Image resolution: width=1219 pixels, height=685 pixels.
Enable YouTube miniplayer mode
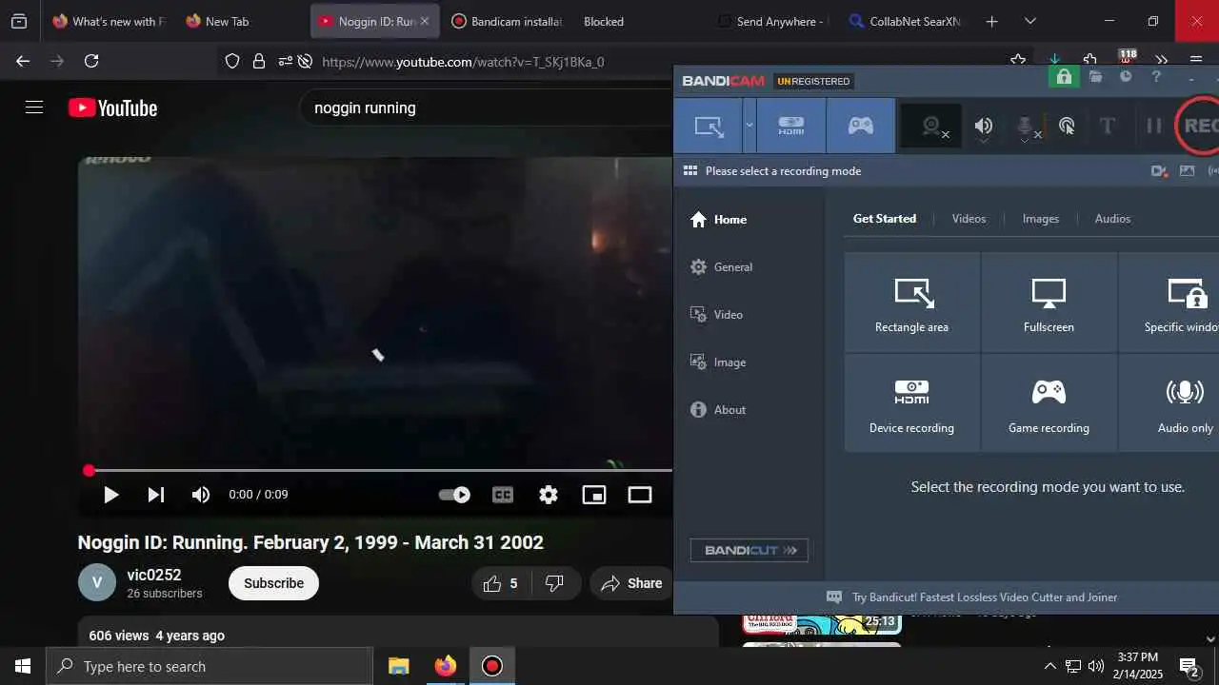594,495
